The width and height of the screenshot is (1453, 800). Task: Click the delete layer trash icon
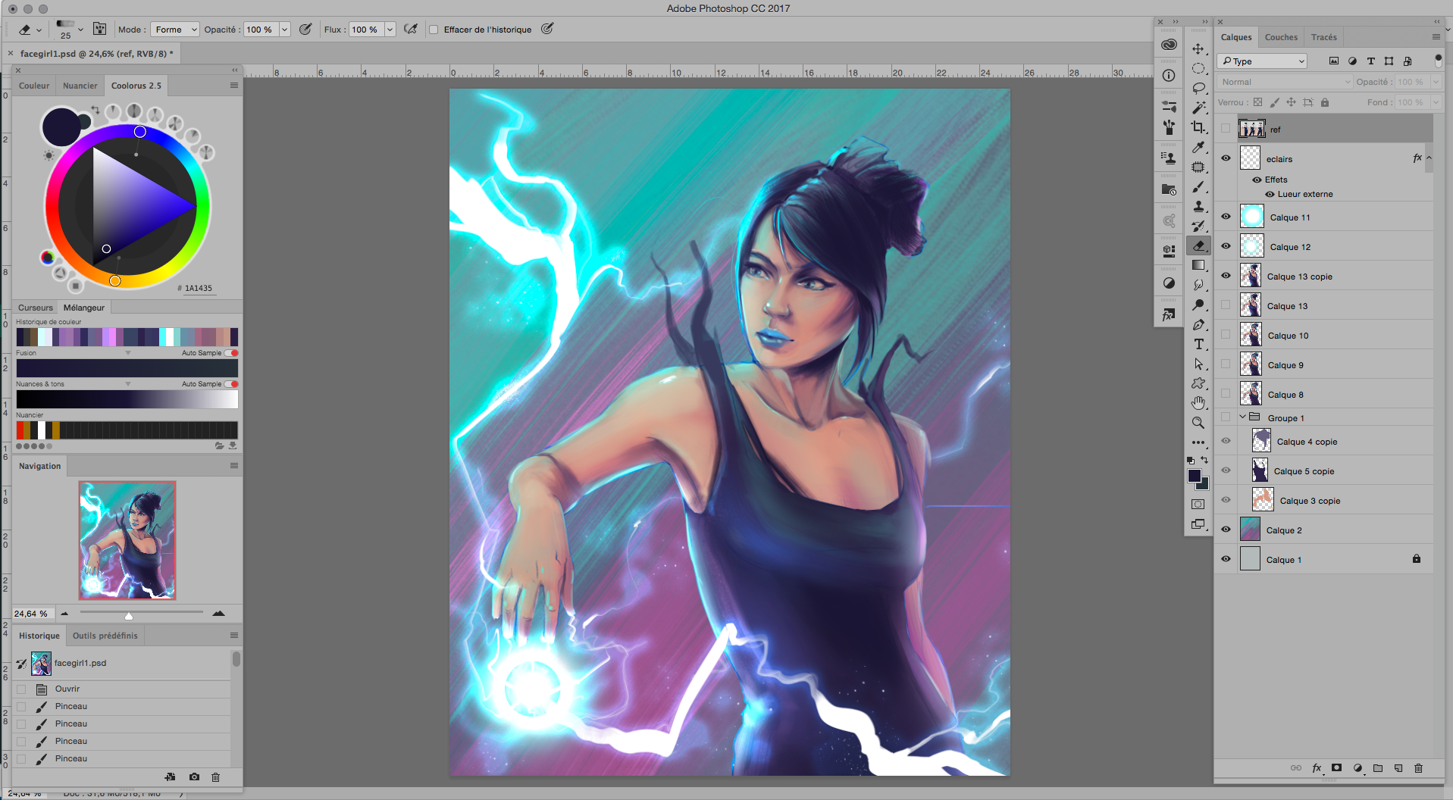[x=1418, y=768]
